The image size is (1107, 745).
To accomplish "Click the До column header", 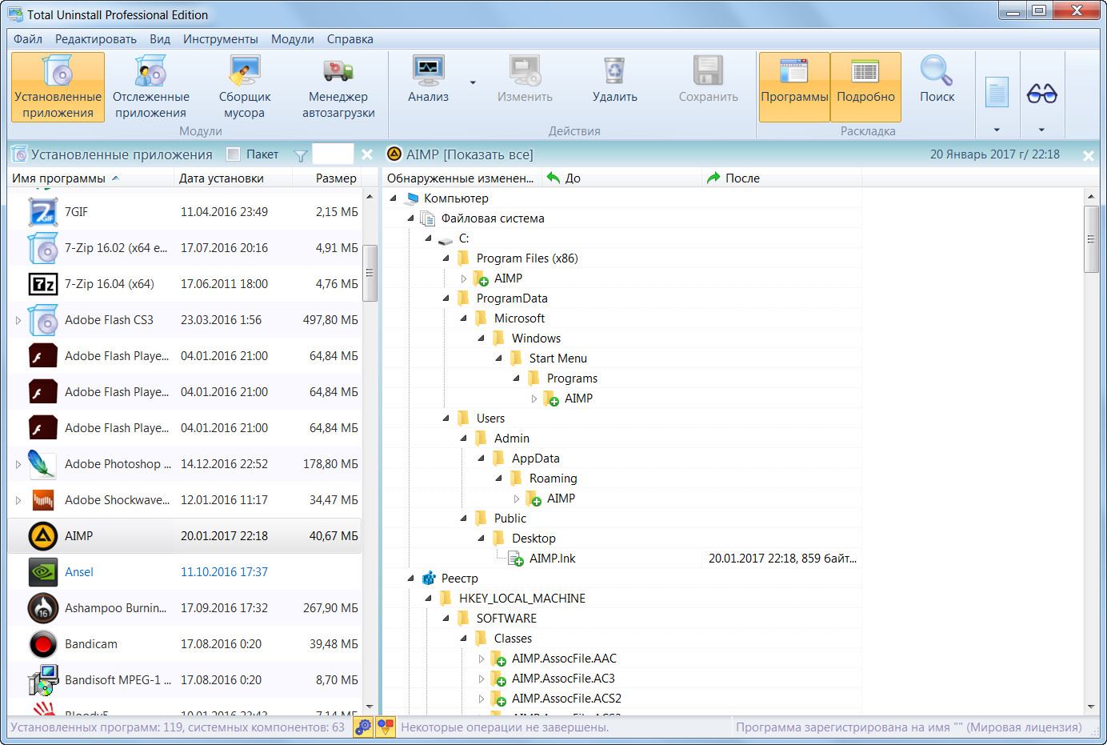I will (x=621, y=178).
